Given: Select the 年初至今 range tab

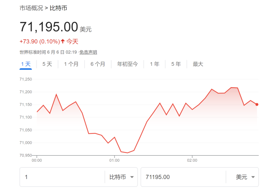Looking at the screenshot, I should pos(127,64).
